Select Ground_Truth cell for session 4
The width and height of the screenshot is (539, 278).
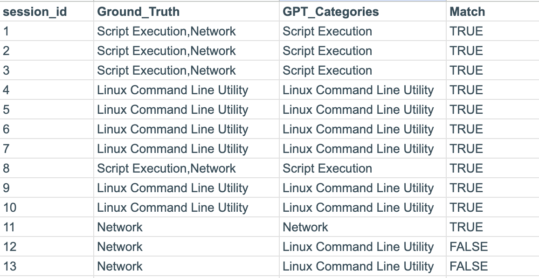tap(173, 90)
